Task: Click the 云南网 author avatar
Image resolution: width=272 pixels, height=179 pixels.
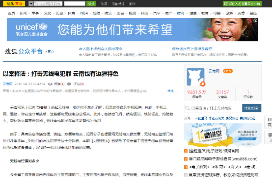Action: click(x=196, y=77)
